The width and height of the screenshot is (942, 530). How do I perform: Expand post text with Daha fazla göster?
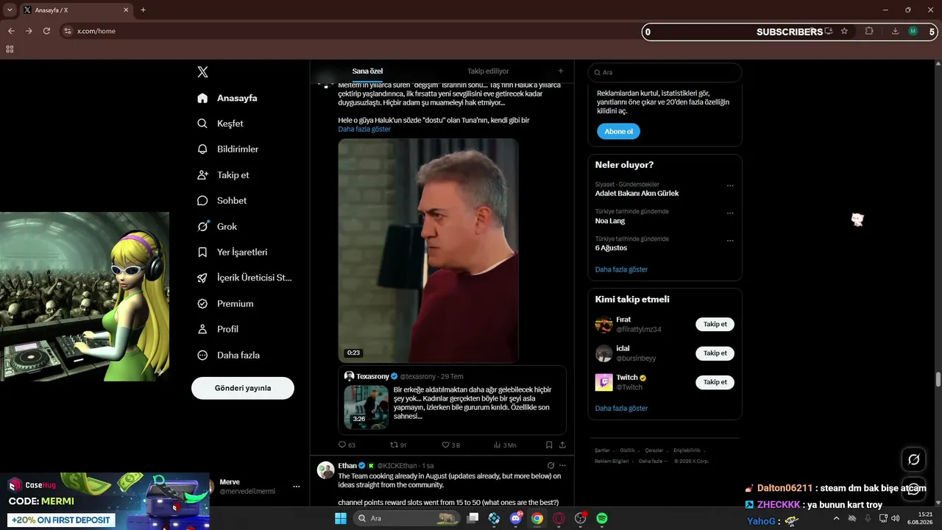pos(364,130)
